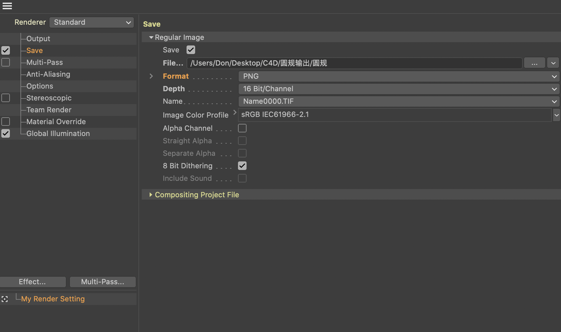Click the Multi-Pass... button
The height and width of the screenshot is (332, 561).
(103, 282)
